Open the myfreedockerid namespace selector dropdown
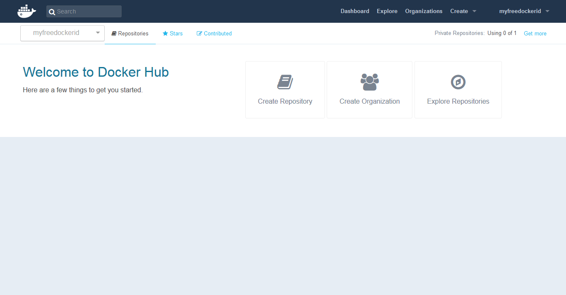Viewport: 566px width, 295px height. (x=62, y=33)
